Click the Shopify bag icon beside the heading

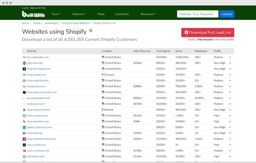point(91,30)
